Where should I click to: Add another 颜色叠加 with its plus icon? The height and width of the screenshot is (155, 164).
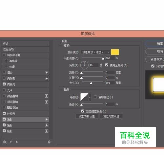(x=47, y=96)
